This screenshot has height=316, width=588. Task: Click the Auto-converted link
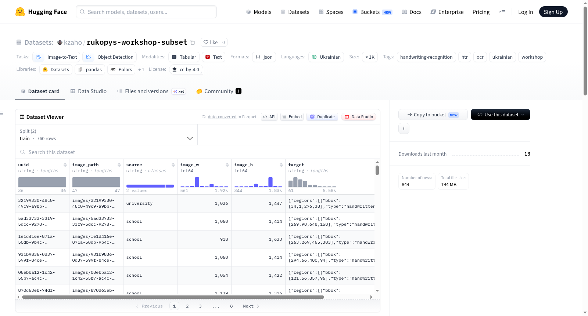[222, 117]
